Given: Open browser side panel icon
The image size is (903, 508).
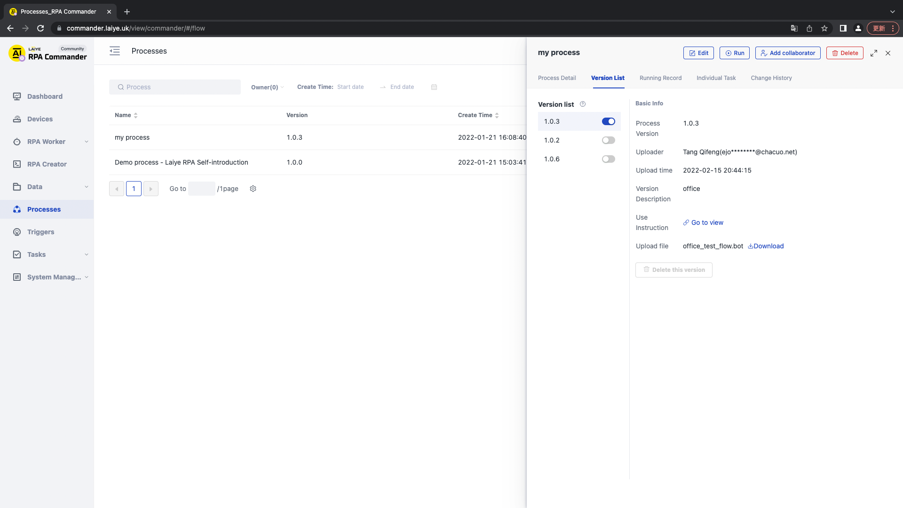Looking at the screenshot, I should (x=843, y=28).
